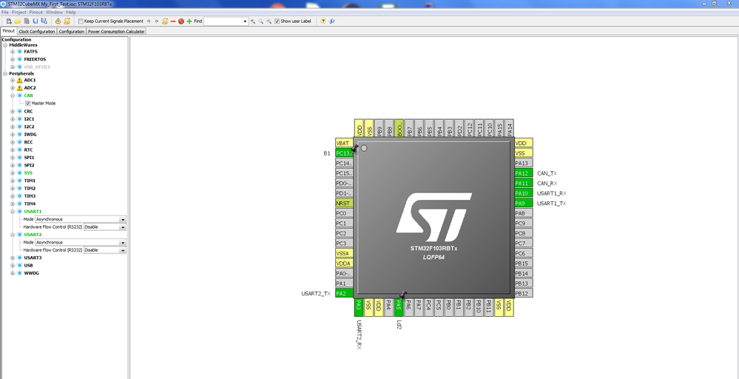Select the USB peripheral tree item
The width and height of the screenshot is (739, 379).
(x=28, y=266)
